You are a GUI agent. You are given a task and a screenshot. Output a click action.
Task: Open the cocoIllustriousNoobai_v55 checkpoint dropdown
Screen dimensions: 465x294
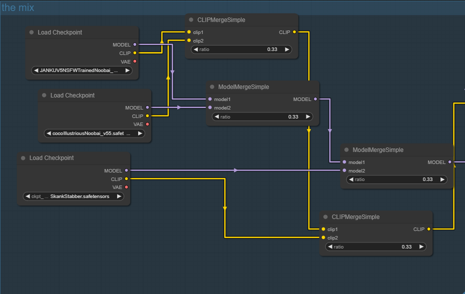[x=94, y=133]
